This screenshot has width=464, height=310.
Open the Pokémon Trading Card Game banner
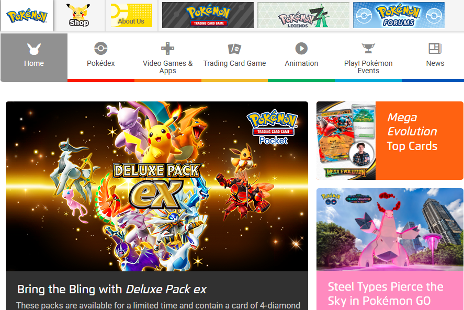tap(208, 15)
